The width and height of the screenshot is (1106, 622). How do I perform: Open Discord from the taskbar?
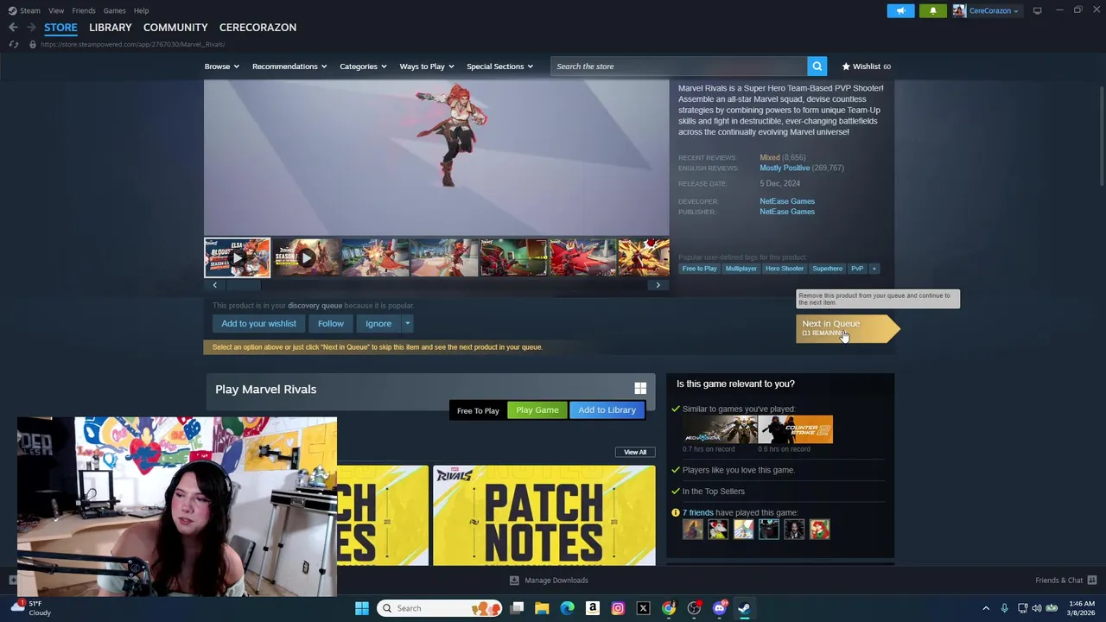point(719,608)
